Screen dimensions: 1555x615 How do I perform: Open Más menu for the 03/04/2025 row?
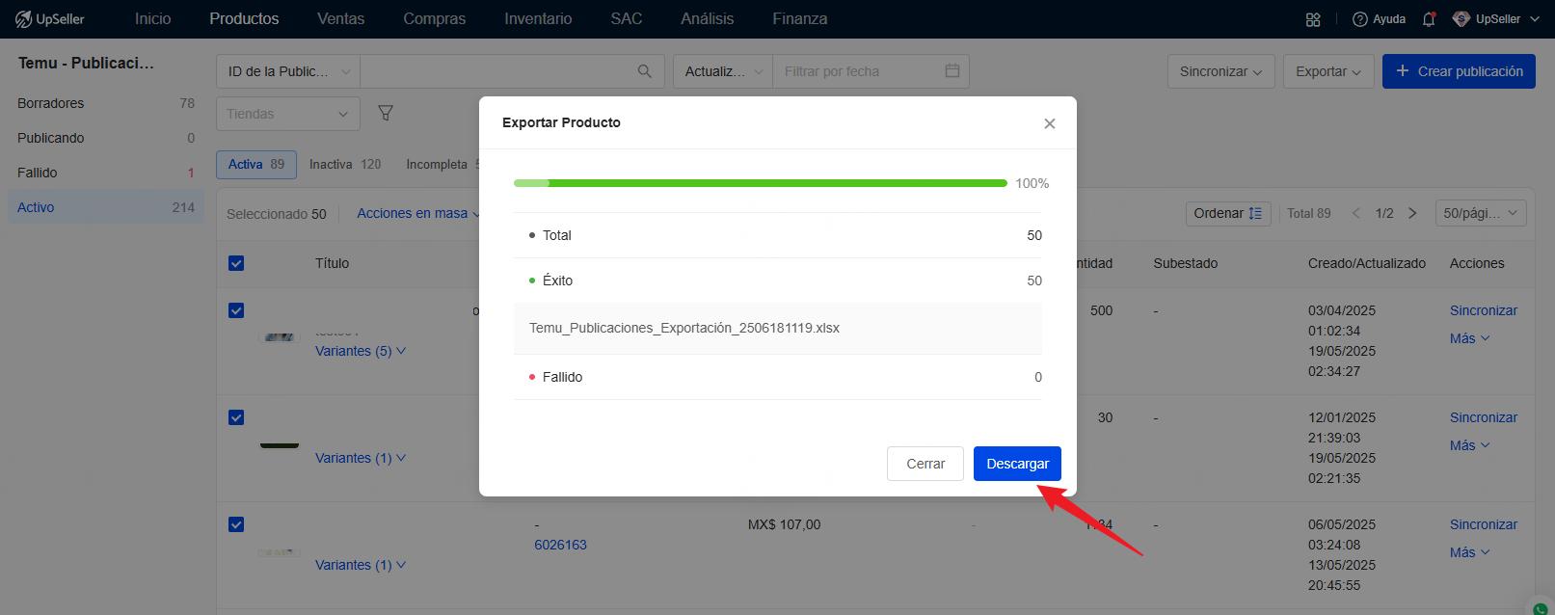click(1470, 338)
